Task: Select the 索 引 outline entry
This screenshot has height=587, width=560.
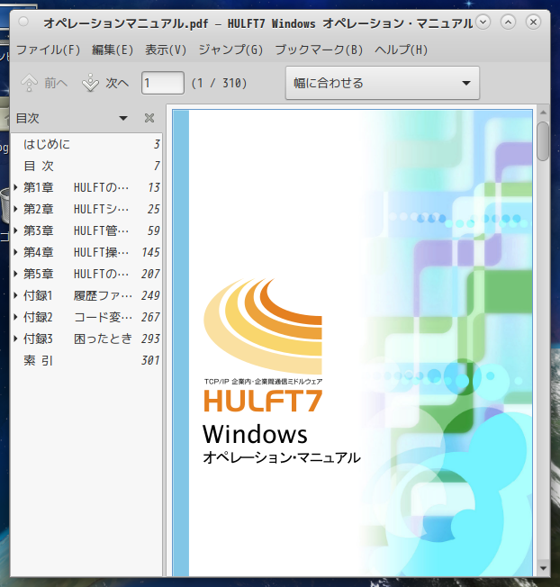Action: click(86, 360)
